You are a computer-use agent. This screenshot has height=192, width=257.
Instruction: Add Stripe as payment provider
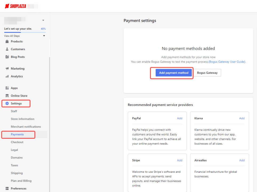[180, 160]
